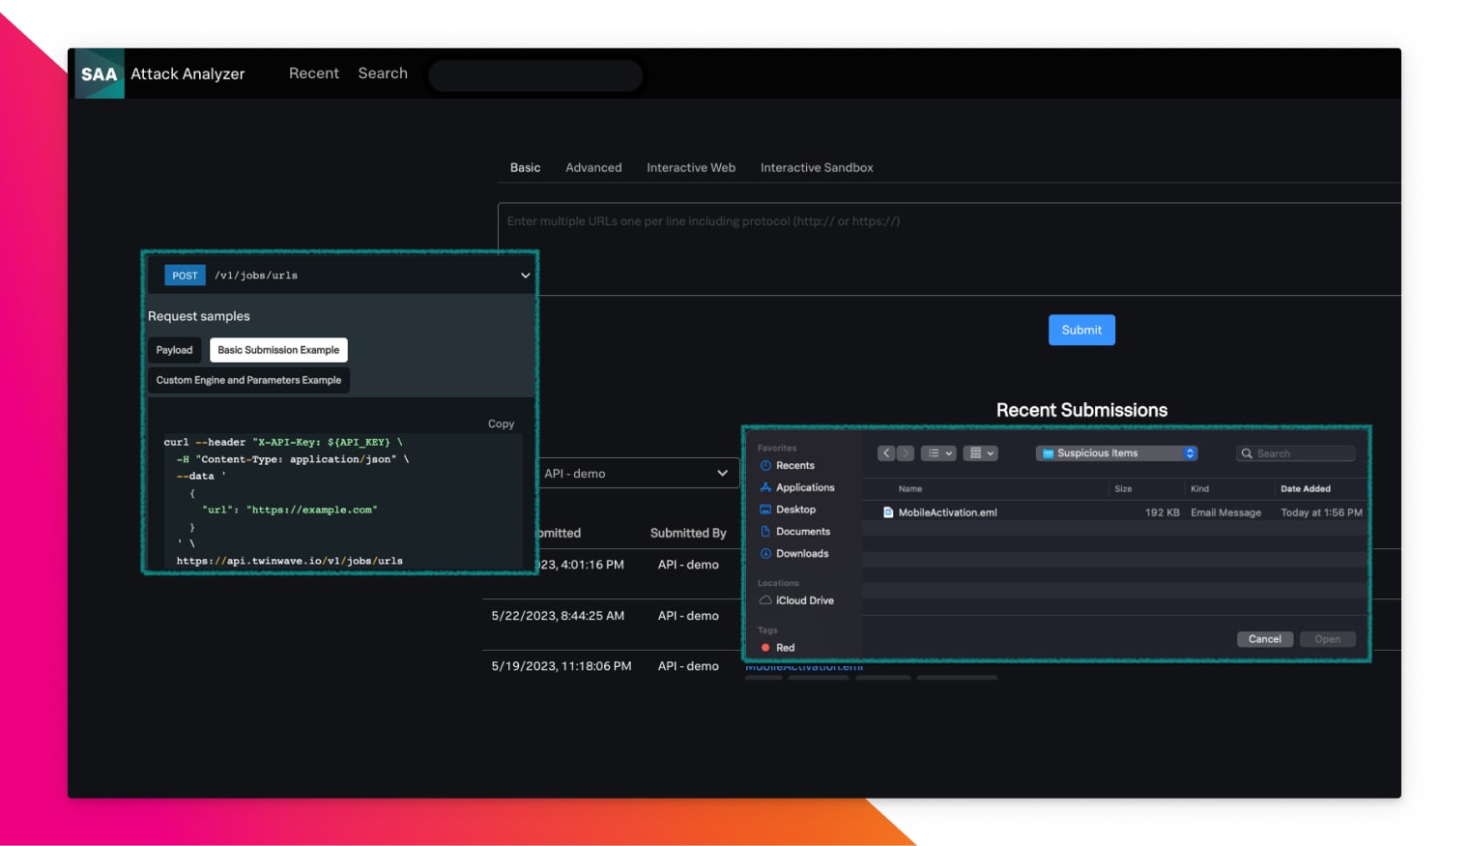Switch to the Basic tab

[525, 168]
